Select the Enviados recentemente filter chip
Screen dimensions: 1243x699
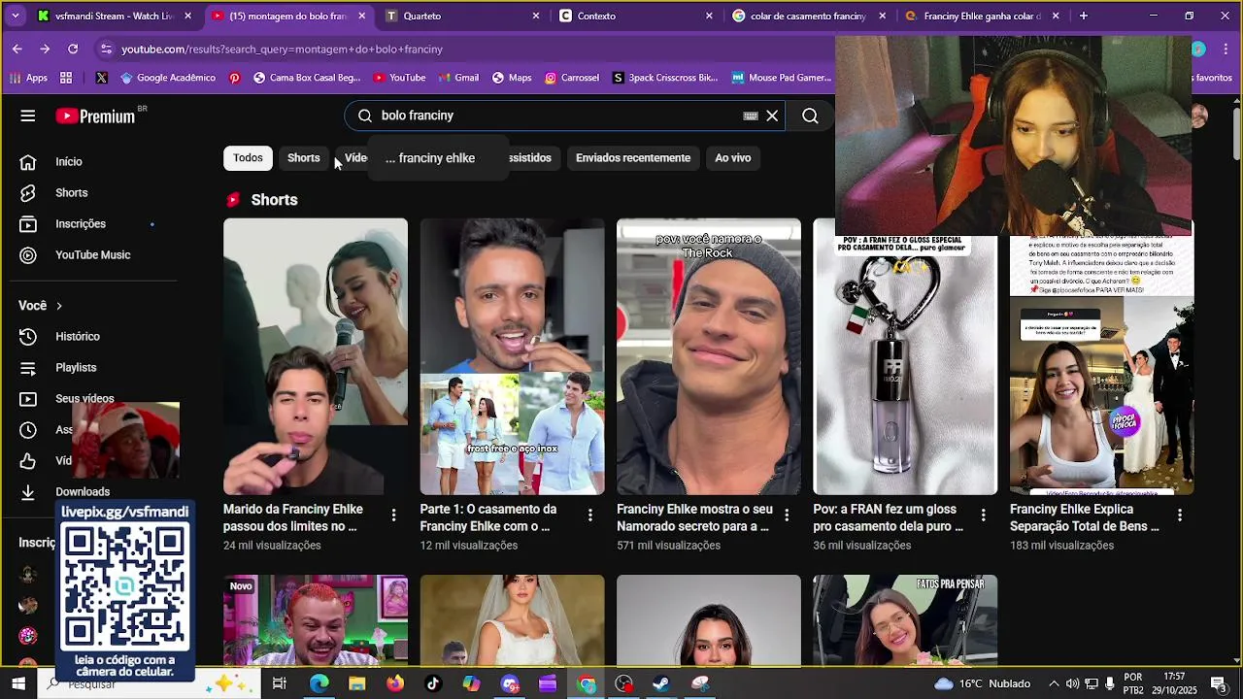pos(633,158)
